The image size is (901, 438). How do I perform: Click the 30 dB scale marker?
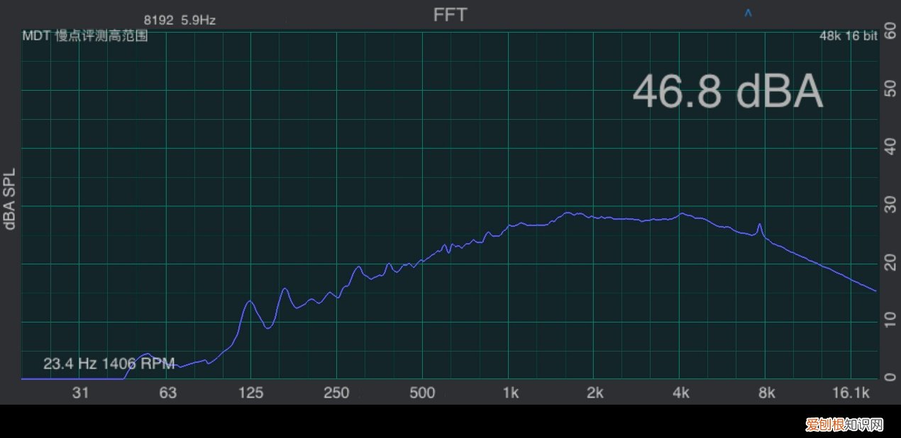pos(890,206)
